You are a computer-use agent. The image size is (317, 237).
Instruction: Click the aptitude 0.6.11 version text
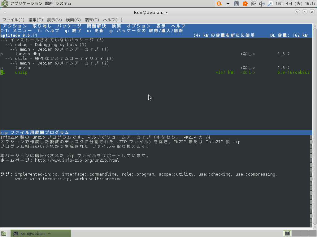[x=19, y=35]
